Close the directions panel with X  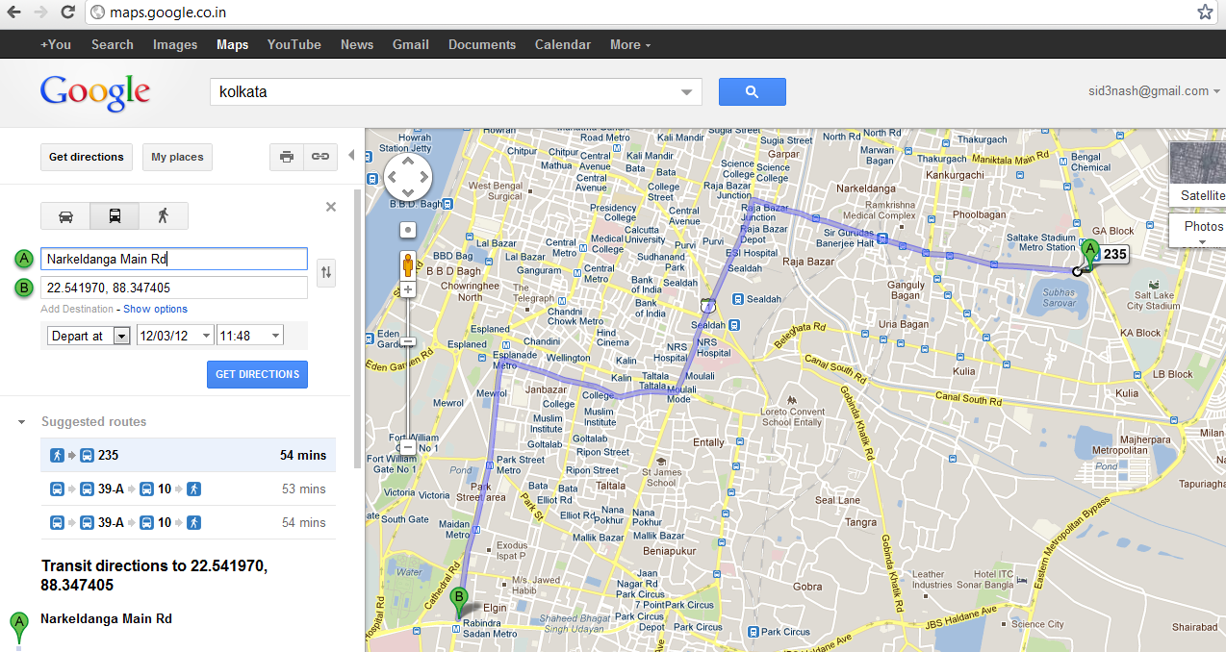click(x=331, y=207)
